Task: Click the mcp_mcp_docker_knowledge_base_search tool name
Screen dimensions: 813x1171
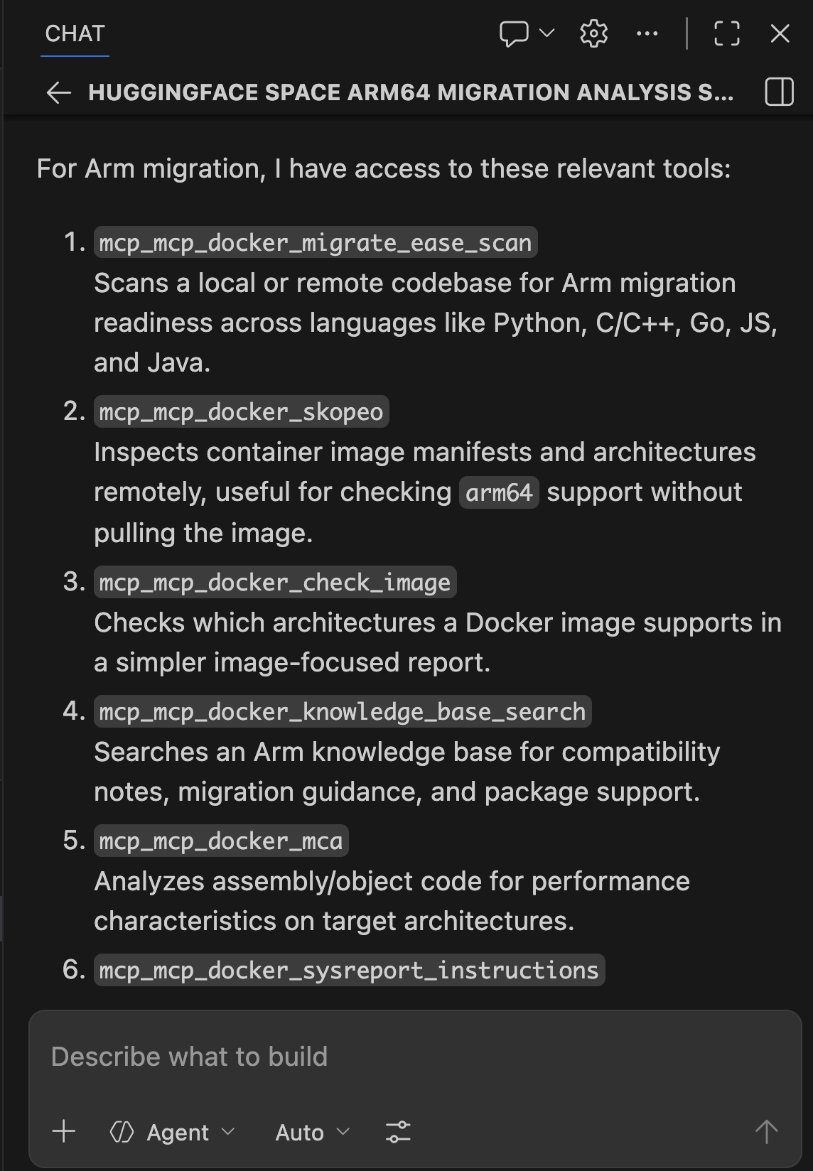Action: coord(343,711)
